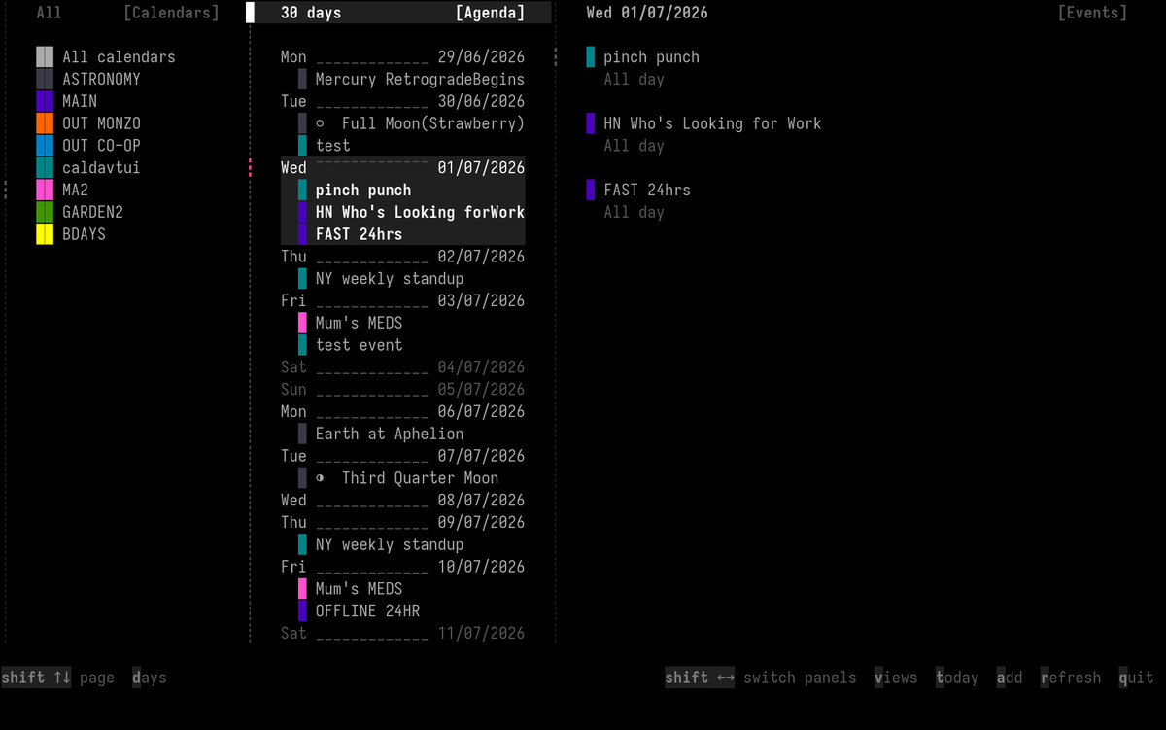Open the 'test event' agenda entry
Image resolution: width=1166 pixels, height=730 pixels.
point(359,345)
